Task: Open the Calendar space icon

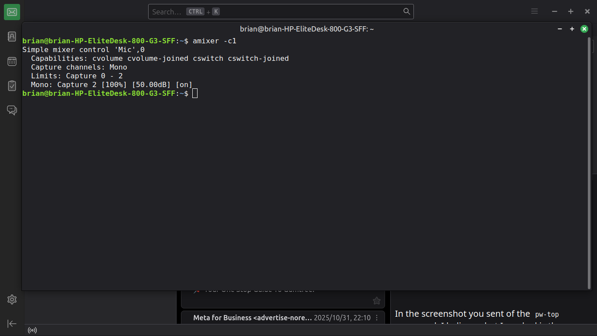Action: (12, 61)
